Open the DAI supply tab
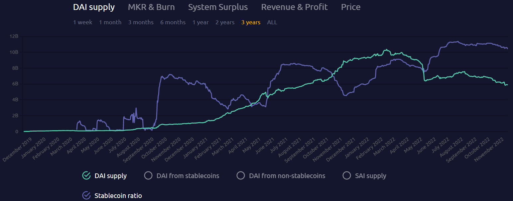Viewport: 513px width, 201px height. click(94, 7)
